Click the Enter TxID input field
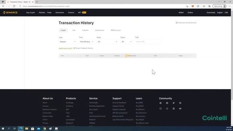 [148, 41]
